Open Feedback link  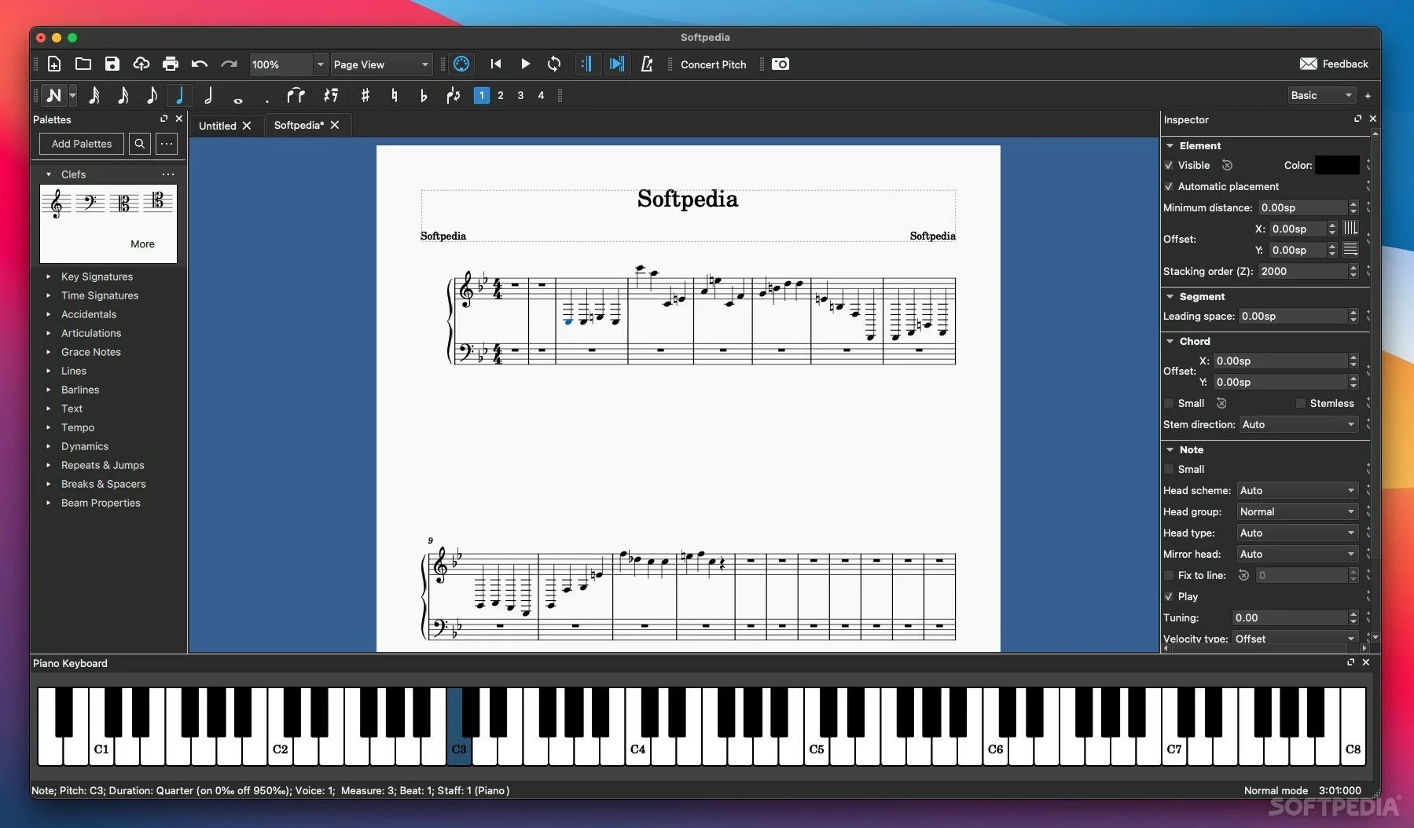pyautogui.click(x=1334, y=64)
